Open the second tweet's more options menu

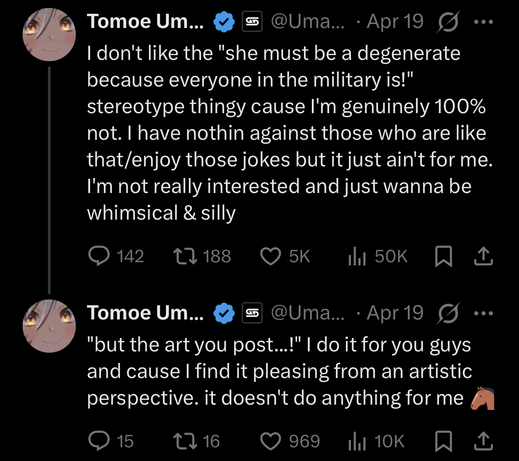tap(484, 313)
